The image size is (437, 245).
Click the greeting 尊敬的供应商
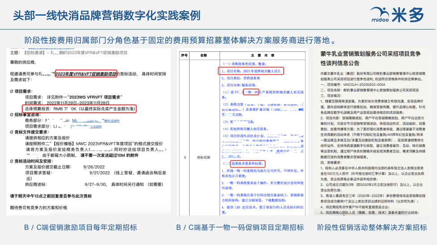[x=23, y=62]
